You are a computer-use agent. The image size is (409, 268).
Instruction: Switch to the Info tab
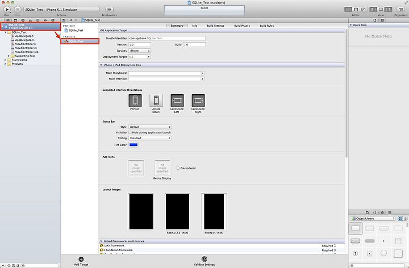(x=195, y=26)
